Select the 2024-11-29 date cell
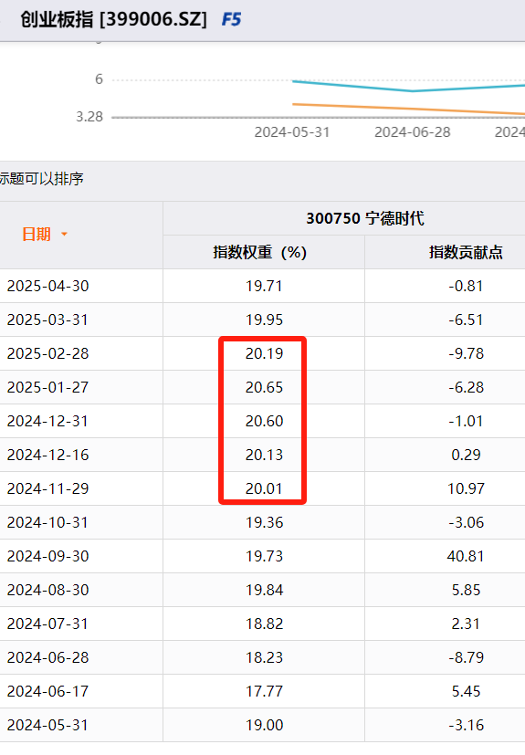The height and width of the screenshot is (755, 525). 48,488
